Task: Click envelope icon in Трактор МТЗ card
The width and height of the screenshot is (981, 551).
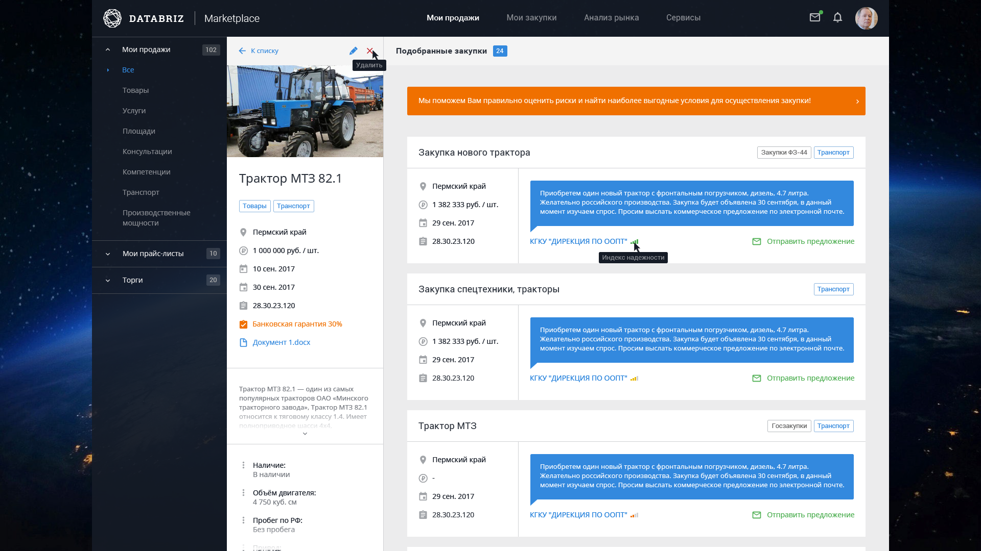Action: click(757, 515)
